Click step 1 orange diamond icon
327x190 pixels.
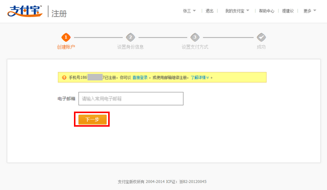click(x=66, y=37)
